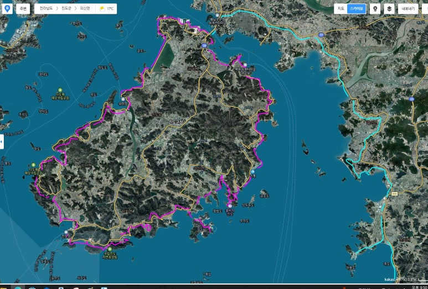Toggle the roadview pin icon
The height and width of the screenshot is (289, 428).
point(375,9)
